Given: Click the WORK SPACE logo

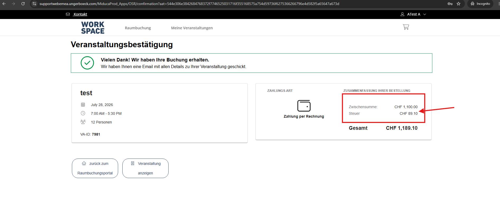Looking at the screenshot, I should point(93,28).
